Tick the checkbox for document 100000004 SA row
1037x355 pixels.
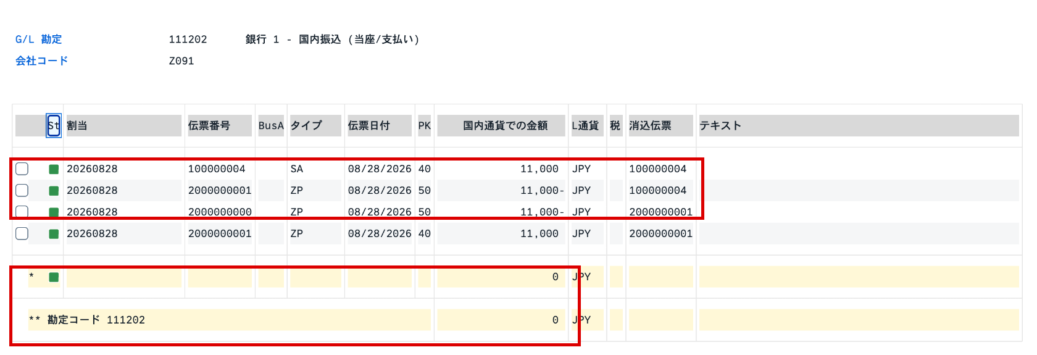[x=22, y=169]
